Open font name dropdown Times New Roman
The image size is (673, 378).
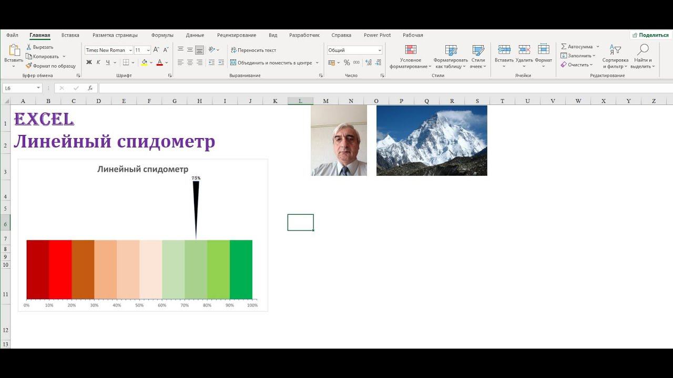130,50
